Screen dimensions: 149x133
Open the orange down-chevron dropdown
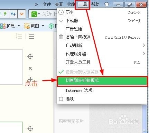(21, 14)
